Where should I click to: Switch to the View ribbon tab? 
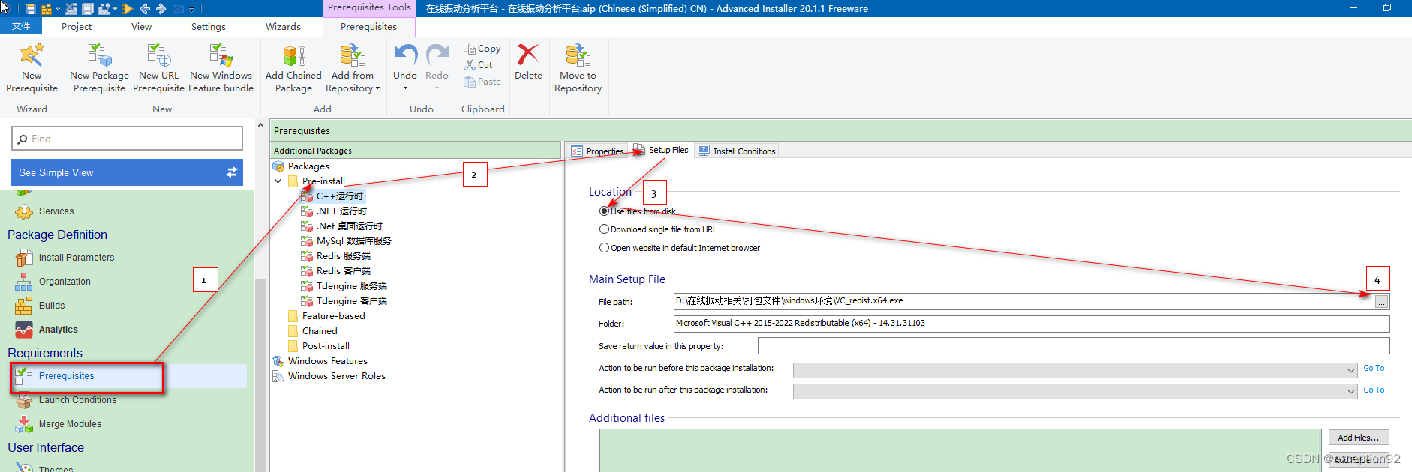[x=141, y=26]
